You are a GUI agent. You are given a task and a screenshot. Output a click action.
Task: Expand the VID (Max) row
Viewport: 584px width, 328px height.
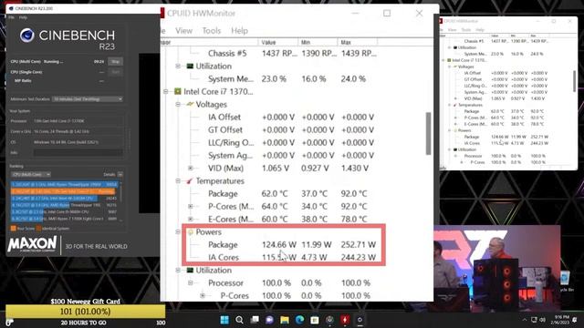[x=191, y=168]
